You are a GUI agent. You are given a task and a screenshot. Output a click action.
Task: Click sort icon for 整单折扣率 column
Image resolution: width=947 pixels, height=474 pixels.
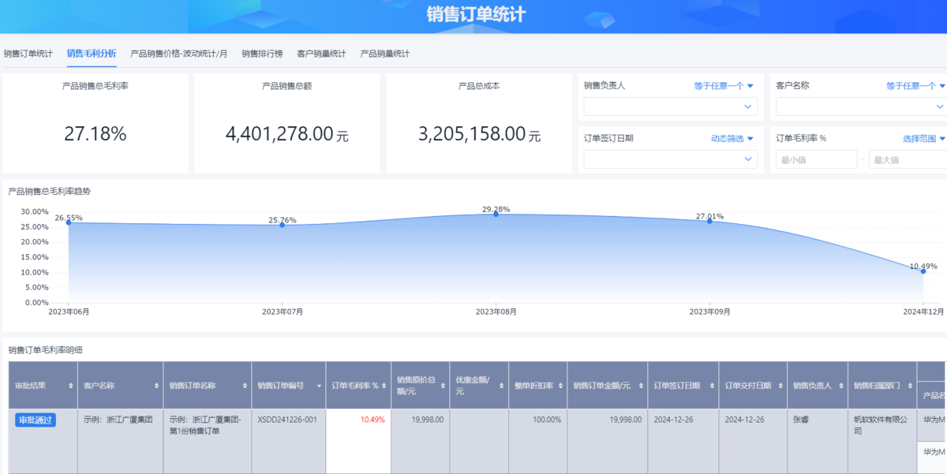click(560, 386)
